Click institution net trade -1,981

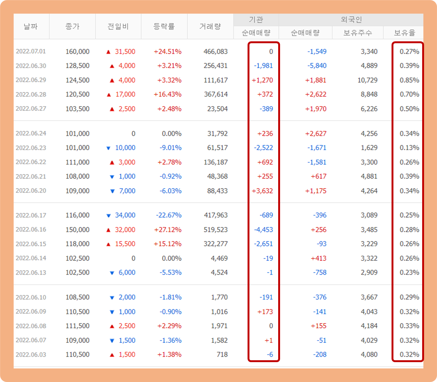pos(263,66)
